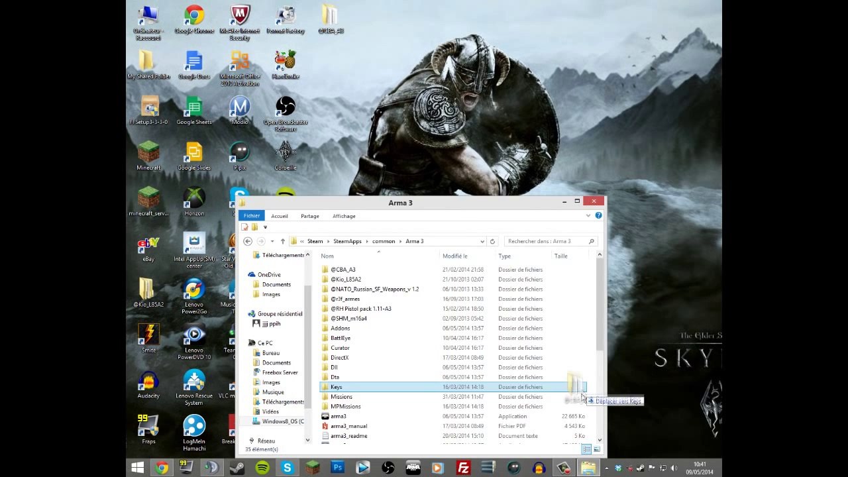Open Google Chrome desktop shortcut
This screenshot has width=848, height=477.
(194, 20)
